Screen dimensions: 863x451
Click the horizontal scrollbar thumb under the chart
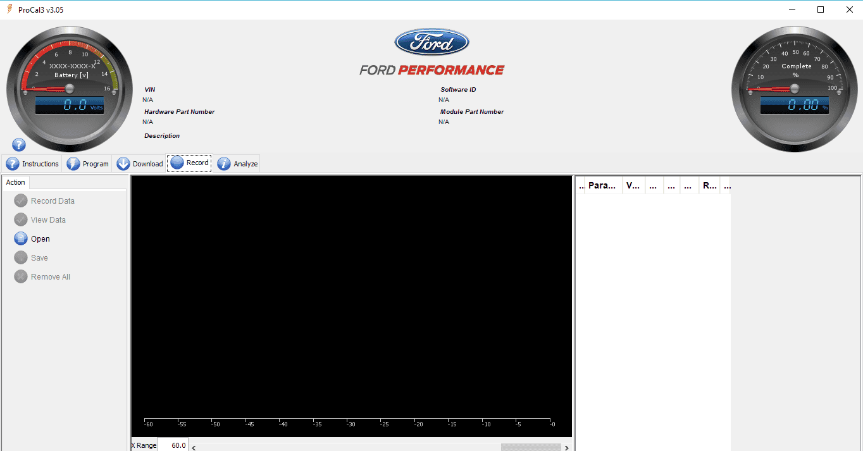point(531,447)
